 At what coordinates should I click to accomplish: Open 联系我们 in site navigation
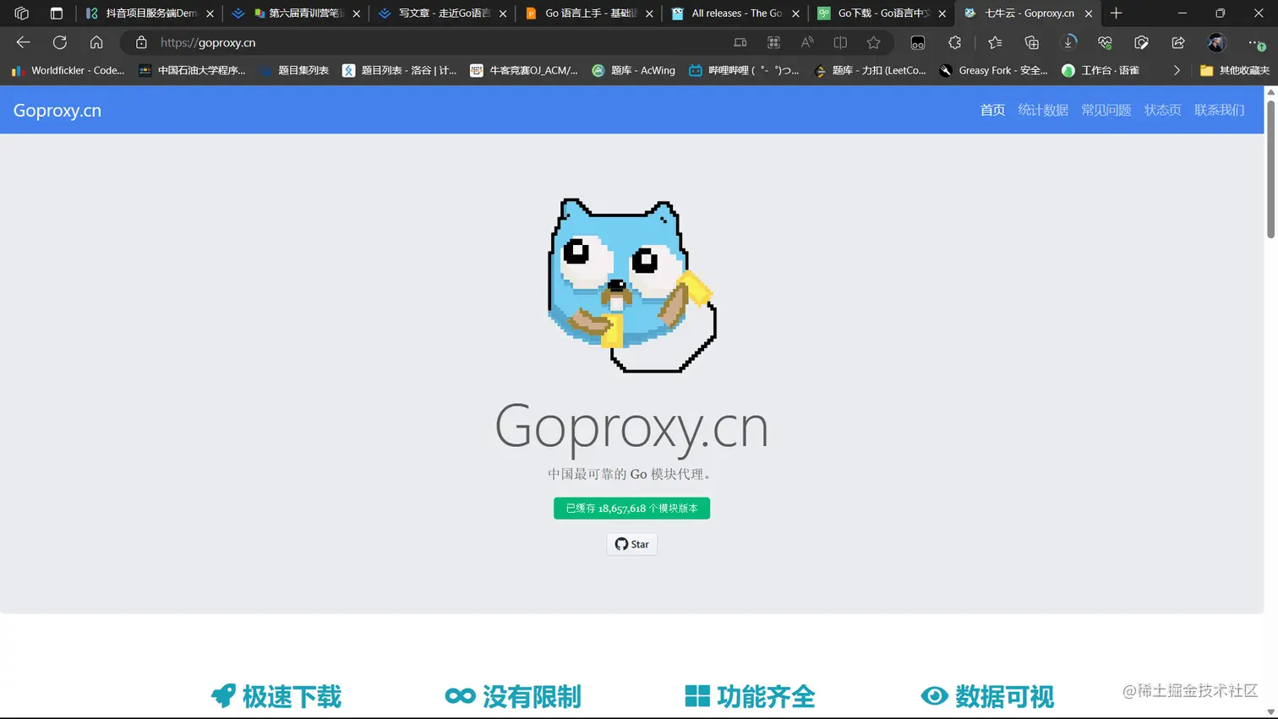pyautogui.click(x=1219, y=110)
